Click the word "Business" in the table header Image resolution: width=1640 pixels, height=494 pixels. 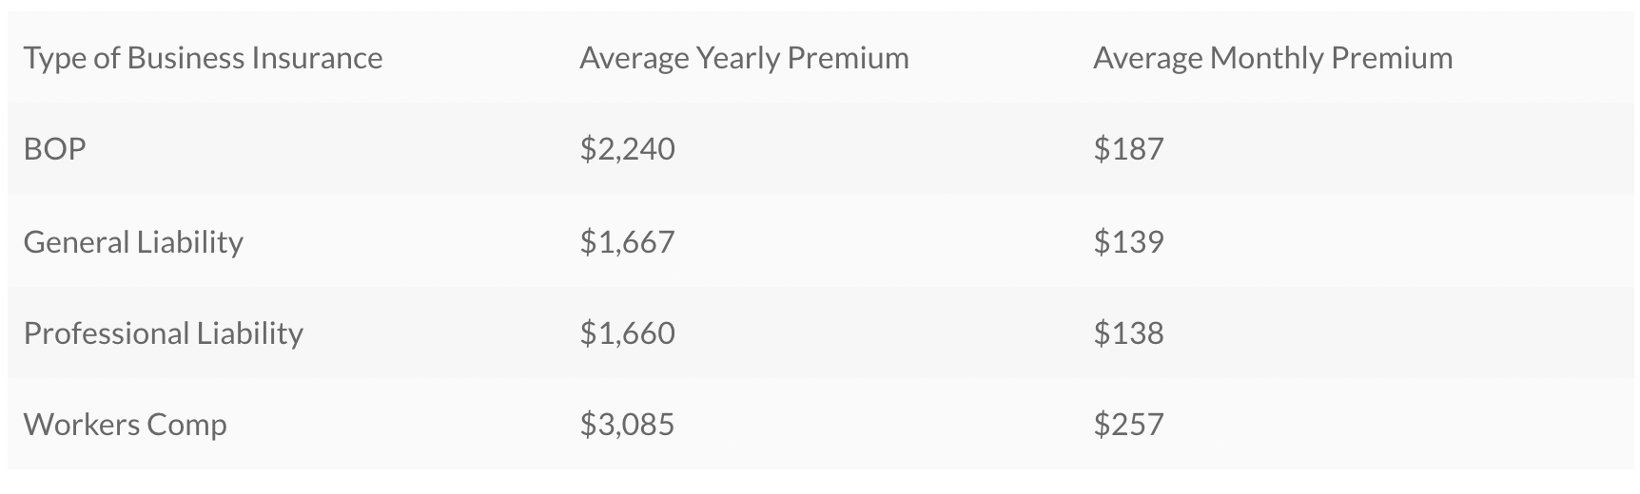coord(185,58)
